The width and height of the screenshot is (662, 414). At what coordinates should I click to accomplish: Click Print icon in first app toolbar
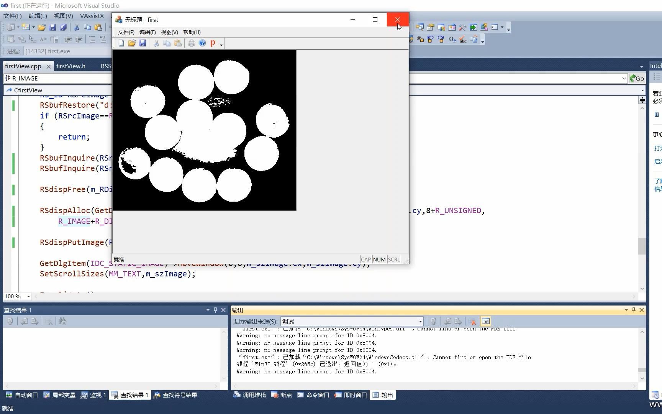(191, 43)
